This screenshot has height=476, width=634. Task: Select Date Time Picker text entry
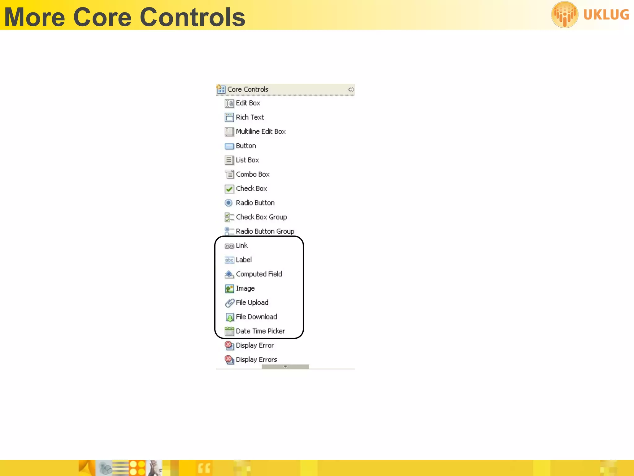pos(260,331)
